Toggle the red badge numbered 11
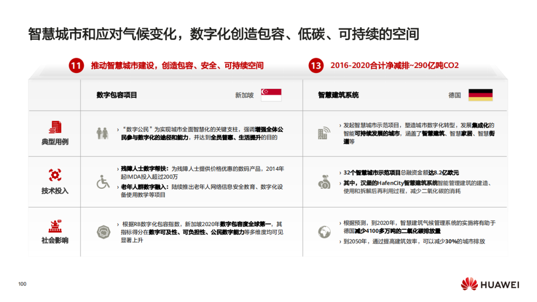The width and height of the screenshot is (537, 302). [75, 65]
